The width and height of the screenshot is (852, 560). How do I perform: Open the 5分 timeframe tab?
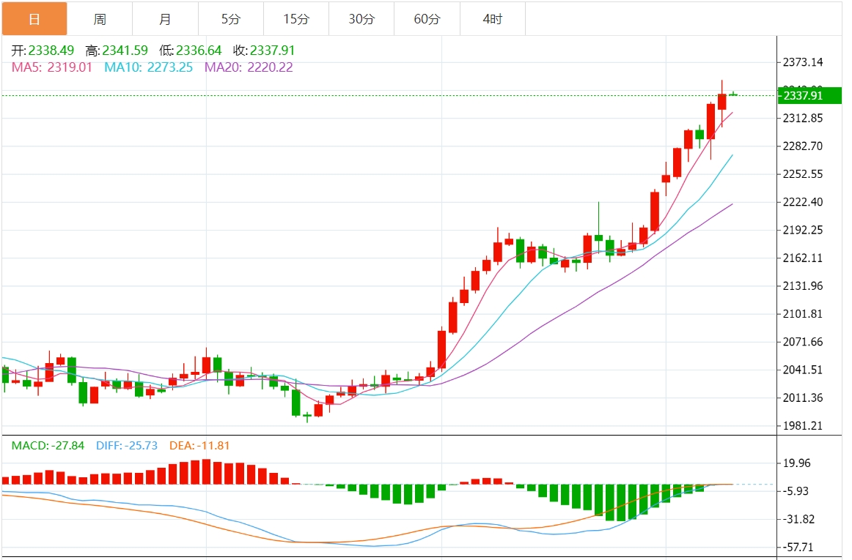(x=231, y=19)
